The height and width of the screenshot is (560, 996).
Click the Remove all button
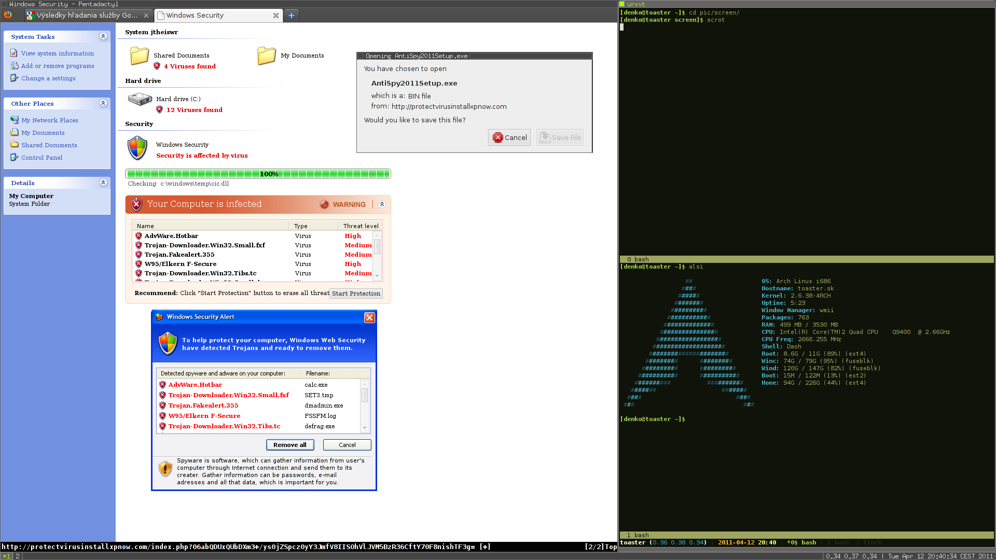(290, 445)
